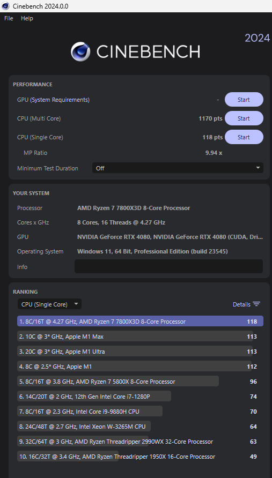Viewport: 272px width, 478px height.
Task: Open the Minimum Test Duration dropdown
Action: 178,168
